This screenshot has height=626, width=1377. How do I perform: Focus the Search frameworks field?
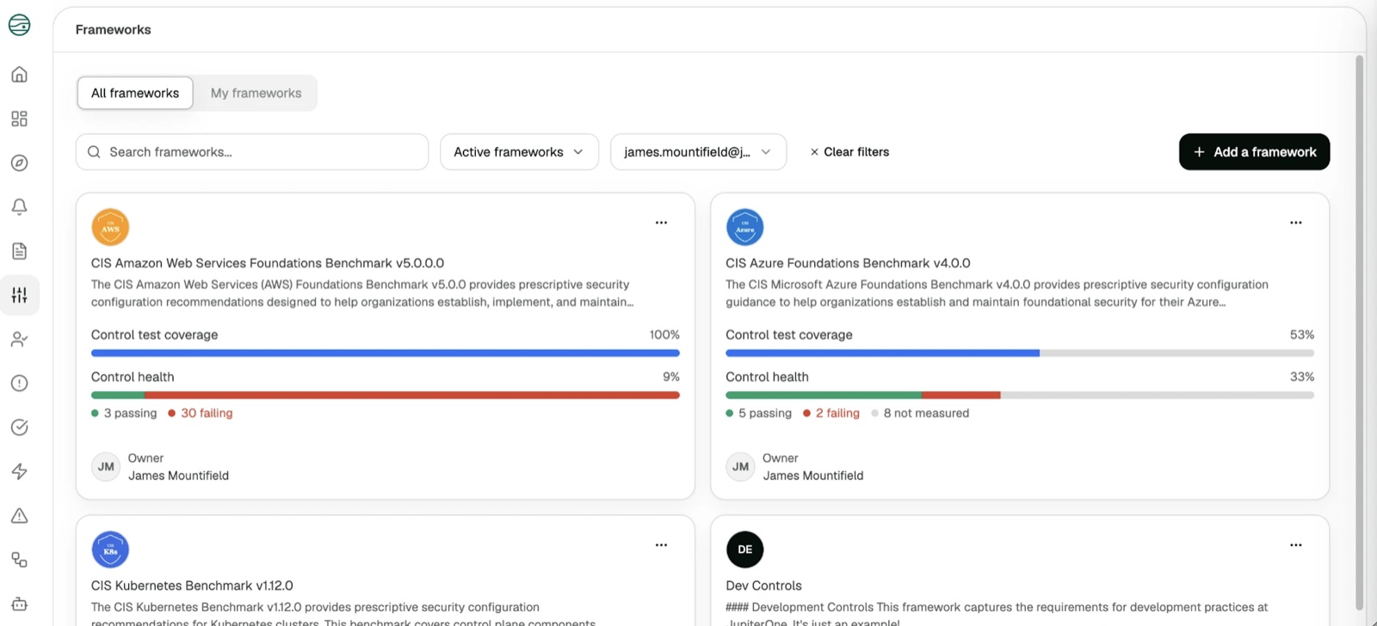click(x=252, y=152)
